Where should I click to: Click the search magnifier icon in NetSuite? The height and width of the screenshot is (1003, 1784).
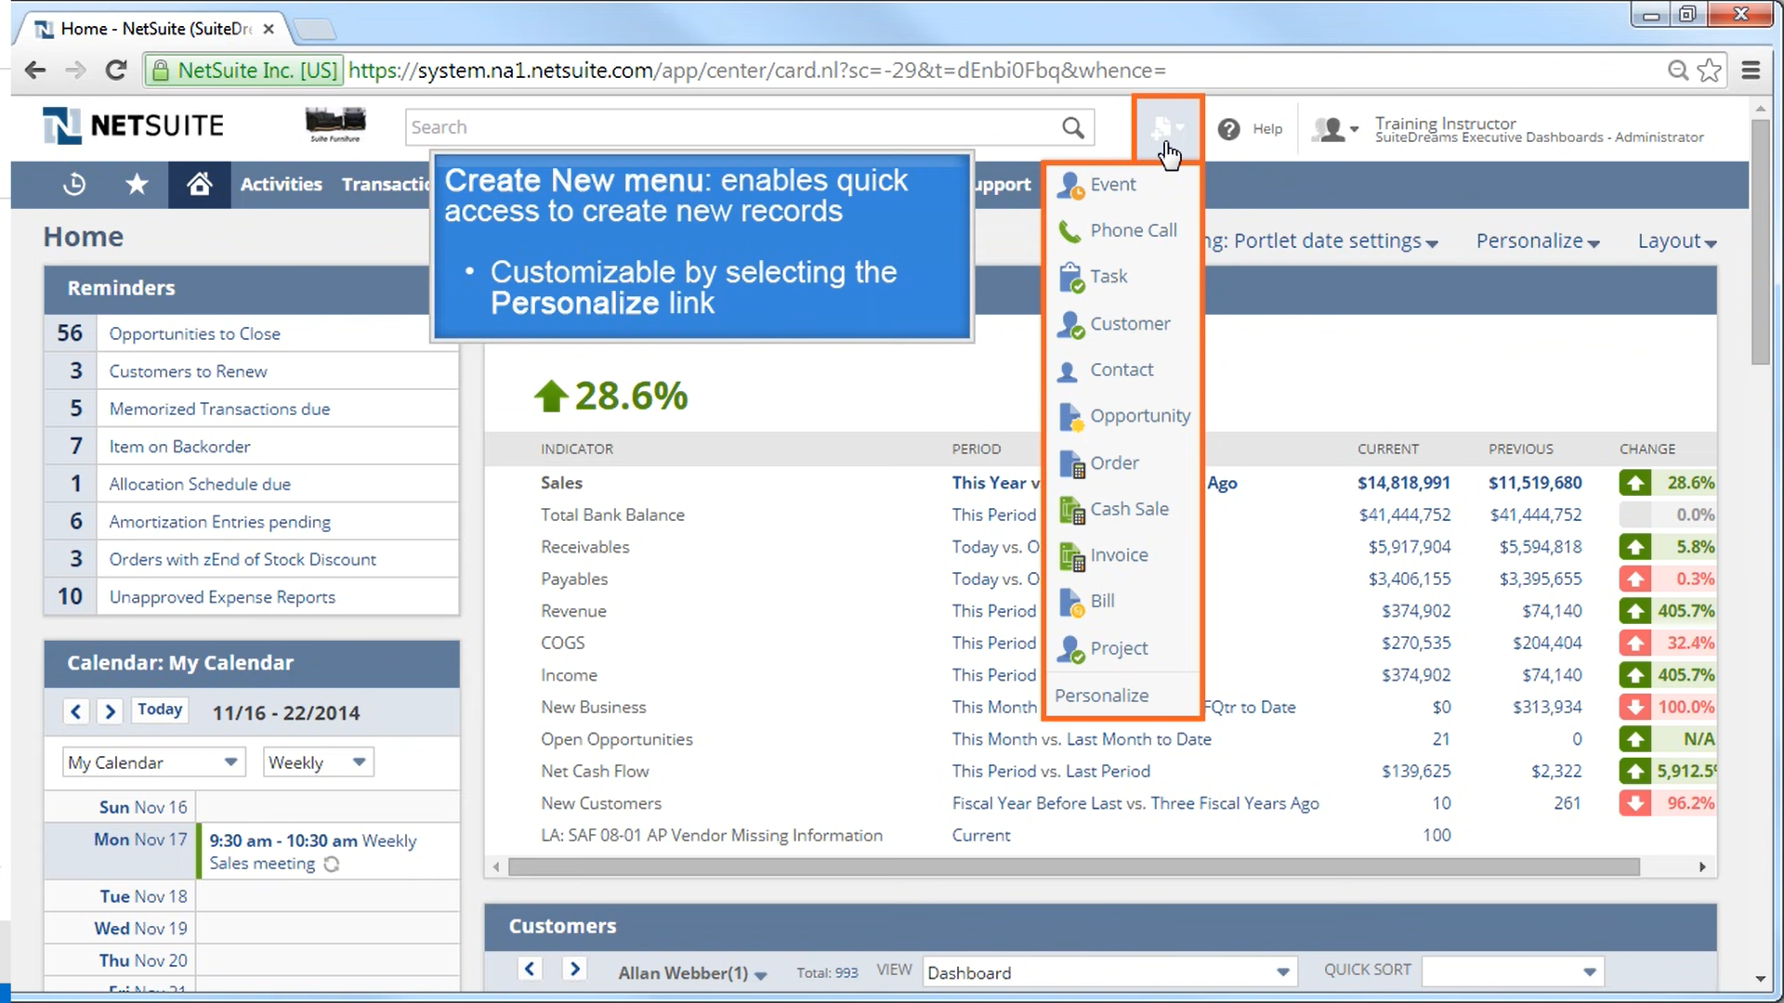point(1072,127)
